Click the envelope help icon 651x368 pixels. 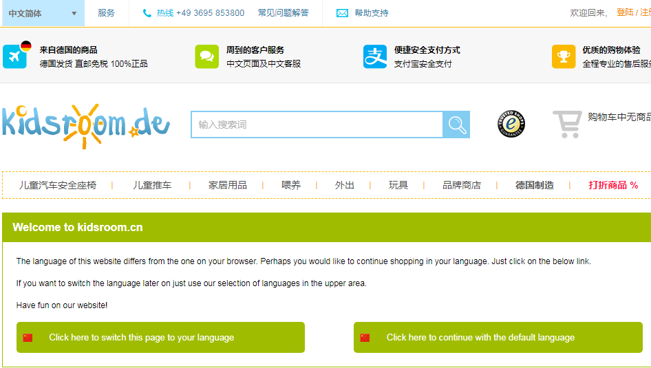[x=342, y=13]
